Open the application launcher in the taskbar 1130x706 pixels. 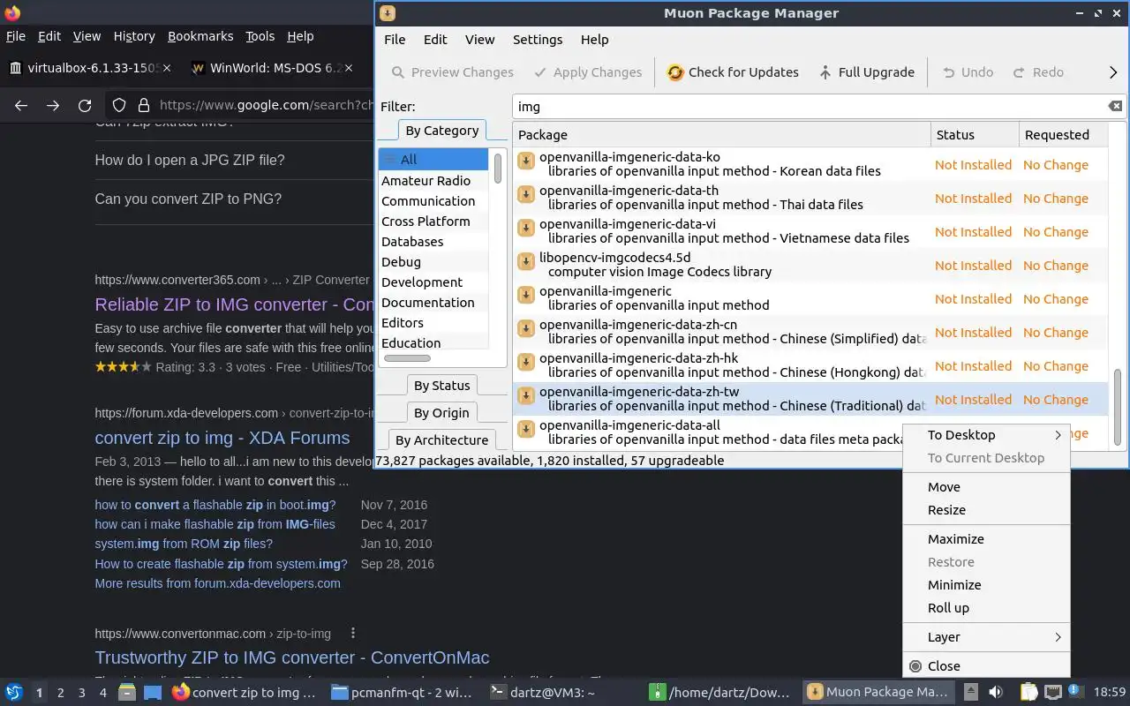[14, 692]
